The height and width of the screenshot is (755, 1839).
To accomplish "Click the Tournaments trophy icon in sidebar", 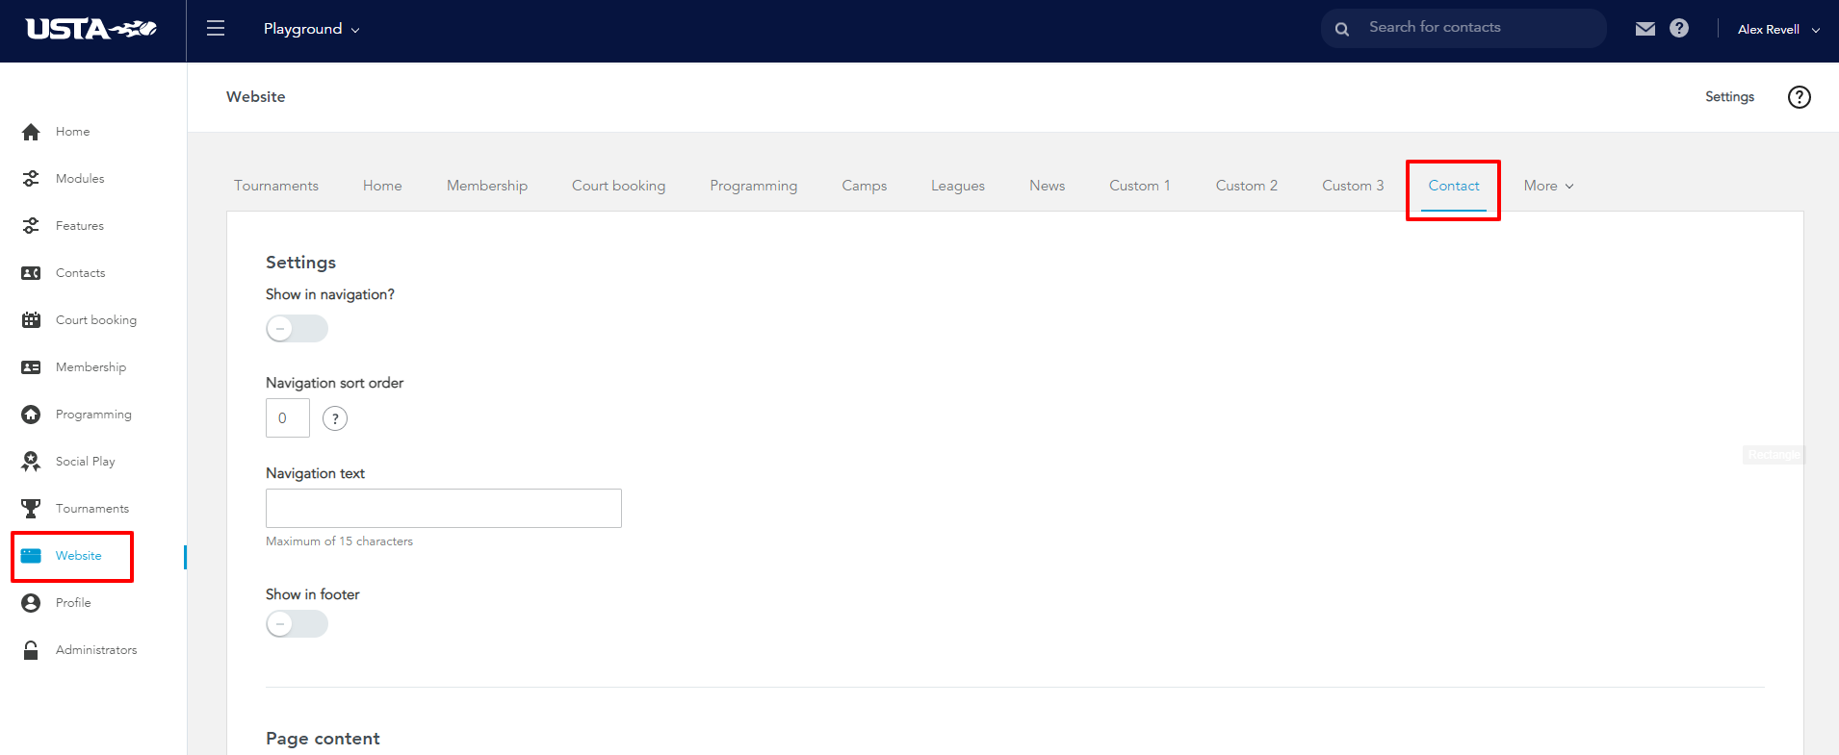I will pos(31,509).
